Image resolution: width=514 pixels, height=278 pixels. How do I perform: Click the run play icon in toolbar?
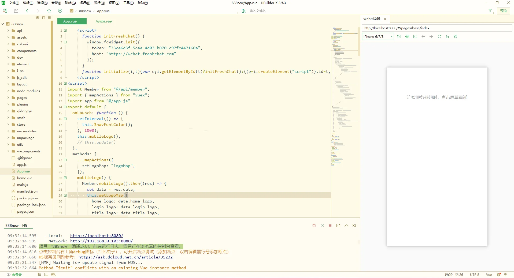(60, 11)
